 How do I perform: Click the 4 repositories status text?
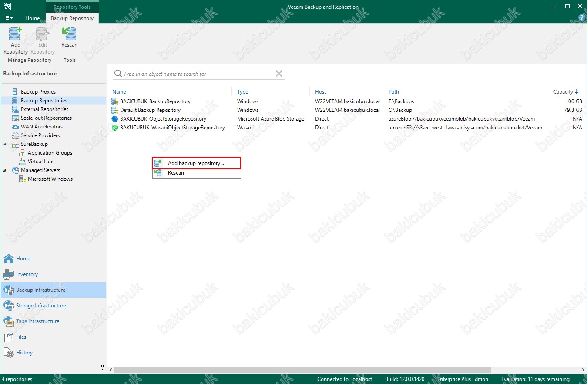click(x=17, y=379)
